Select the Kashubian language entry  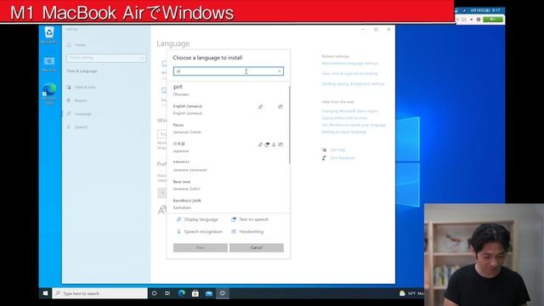tap(229, 204)
